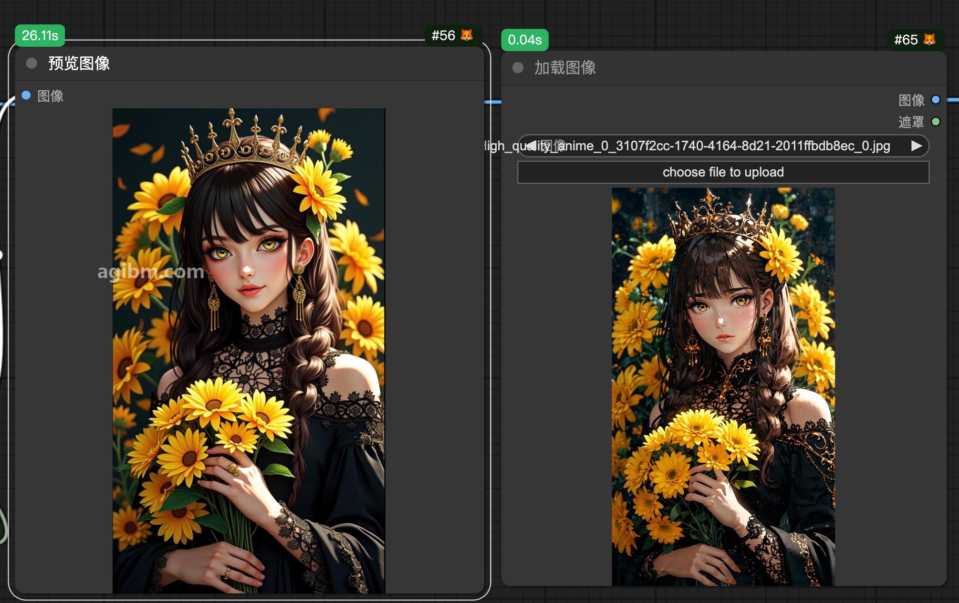Open the loaded source image thumbnail in node #65

click(723, 386)
